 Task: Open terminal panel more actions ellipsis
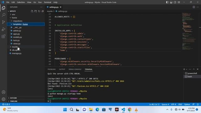pyautogui.click(x=190, y=69)
